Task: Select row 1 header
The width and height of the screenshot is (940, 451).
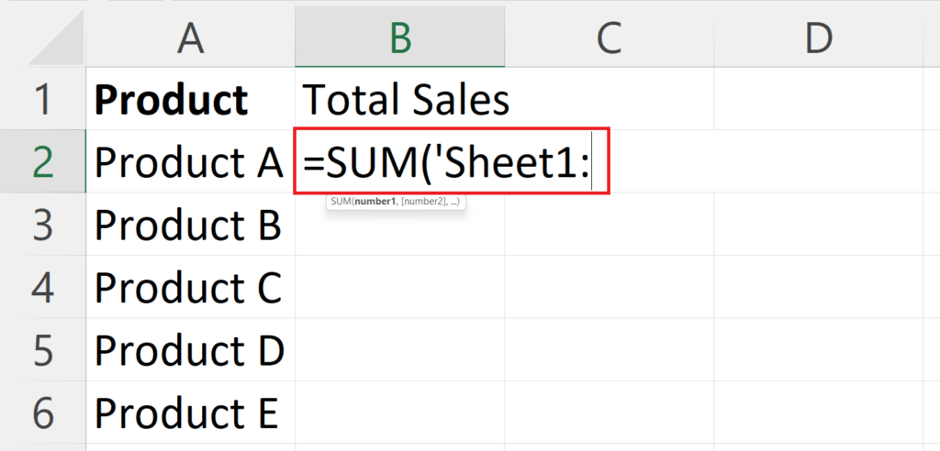Action: 42,99
